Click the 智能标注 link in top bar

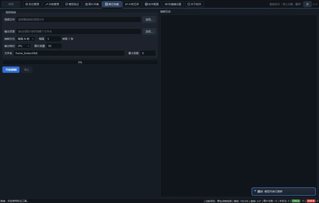point(274,4)
